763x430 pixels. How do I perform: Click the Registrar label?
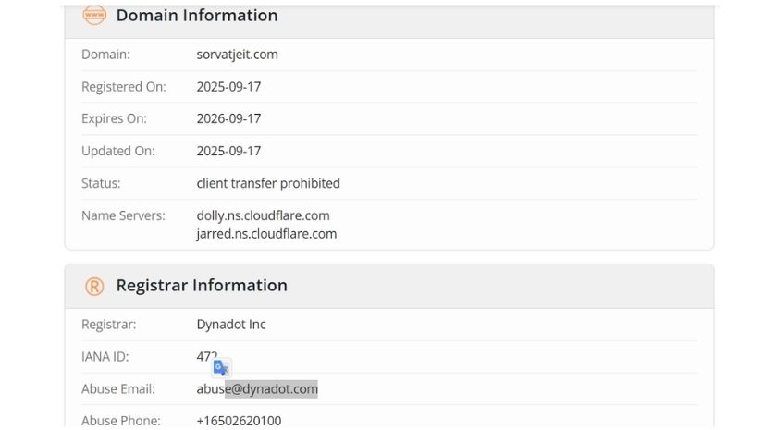point(108,325)
